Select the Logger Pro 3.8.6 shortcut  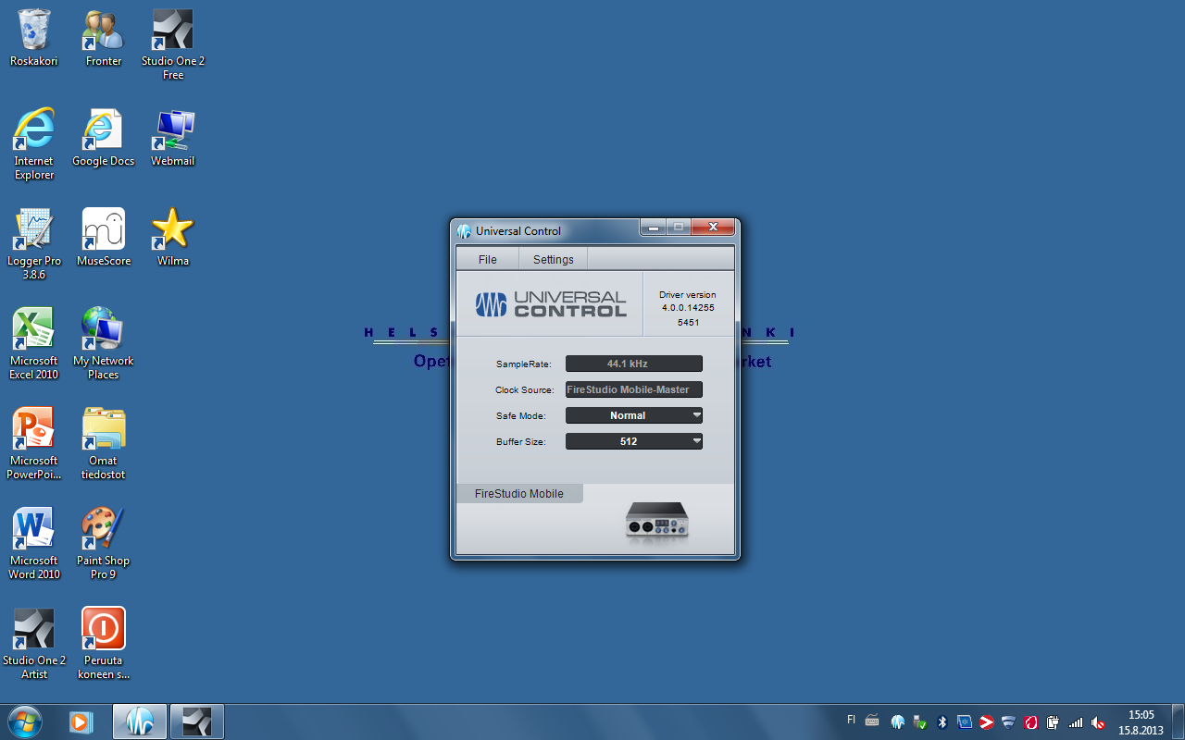34,243
